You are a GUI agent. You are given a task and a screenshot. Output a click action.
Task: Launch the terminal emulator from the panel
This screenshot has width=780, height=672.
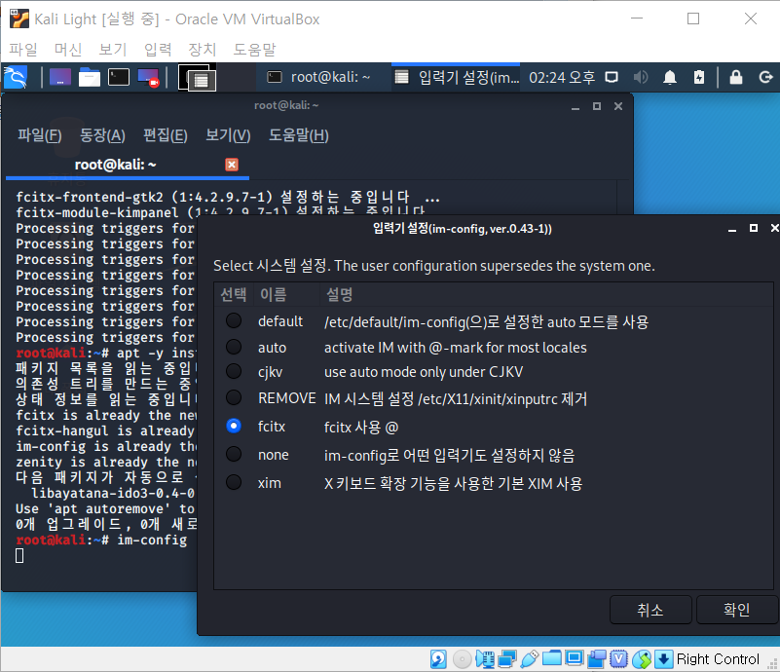click(x=119, y=77)
